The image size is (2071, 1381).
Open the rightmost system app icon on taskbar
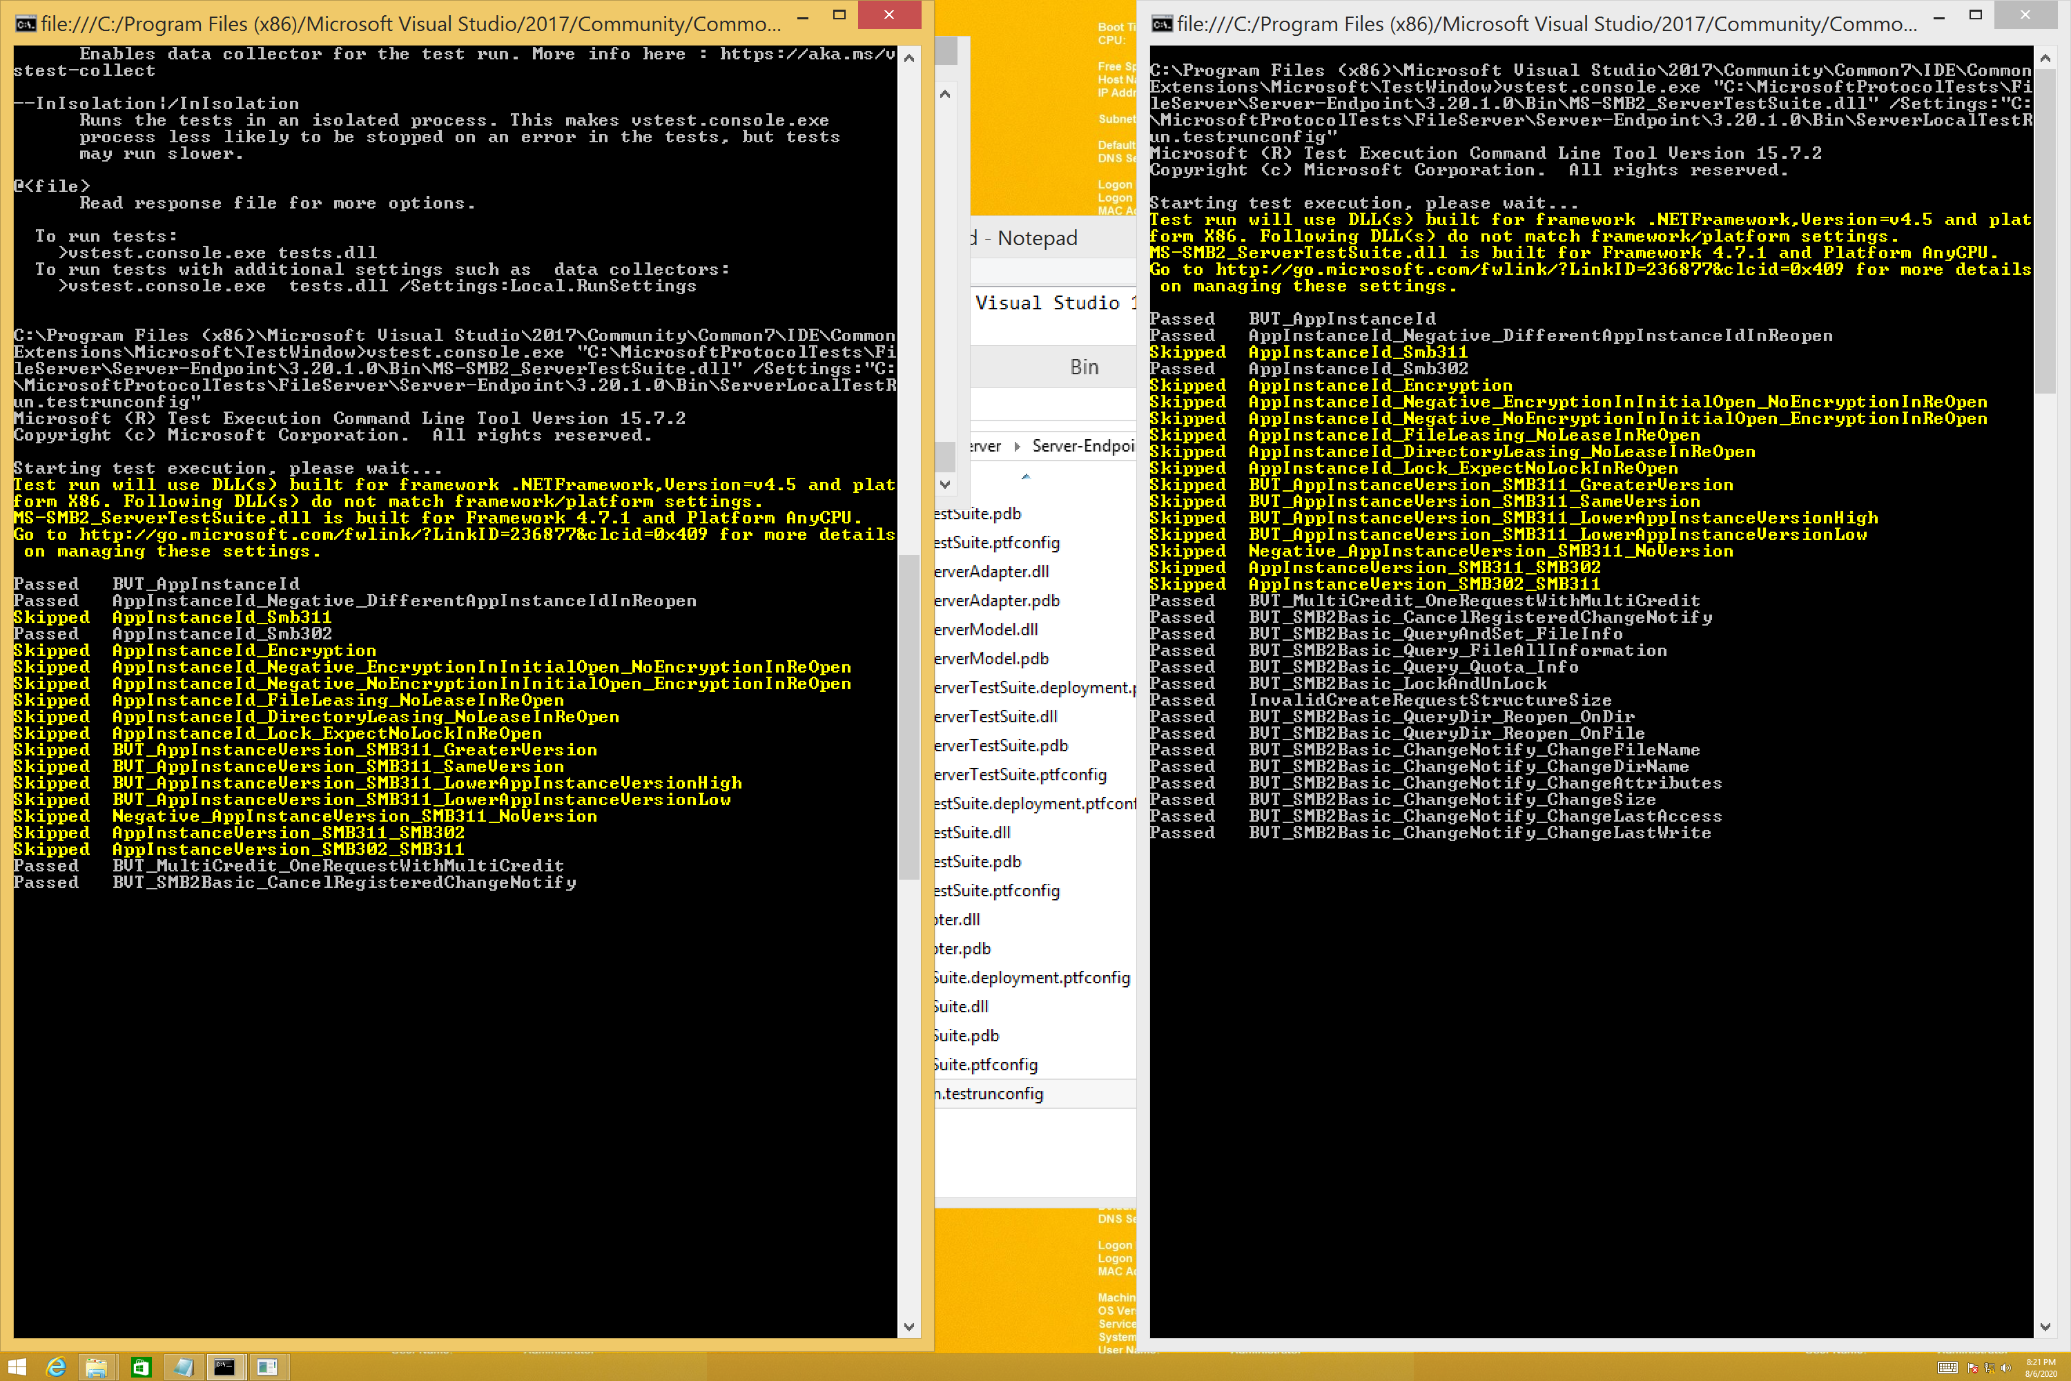(269, 1367)
